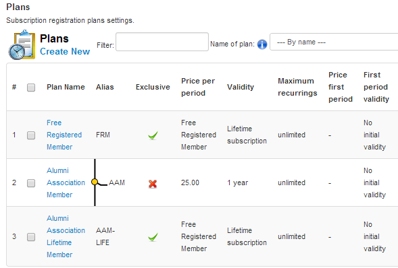Click the Alias column header
Image resolution: width=398 pixels, height=268 pixels.
(105, 87)
